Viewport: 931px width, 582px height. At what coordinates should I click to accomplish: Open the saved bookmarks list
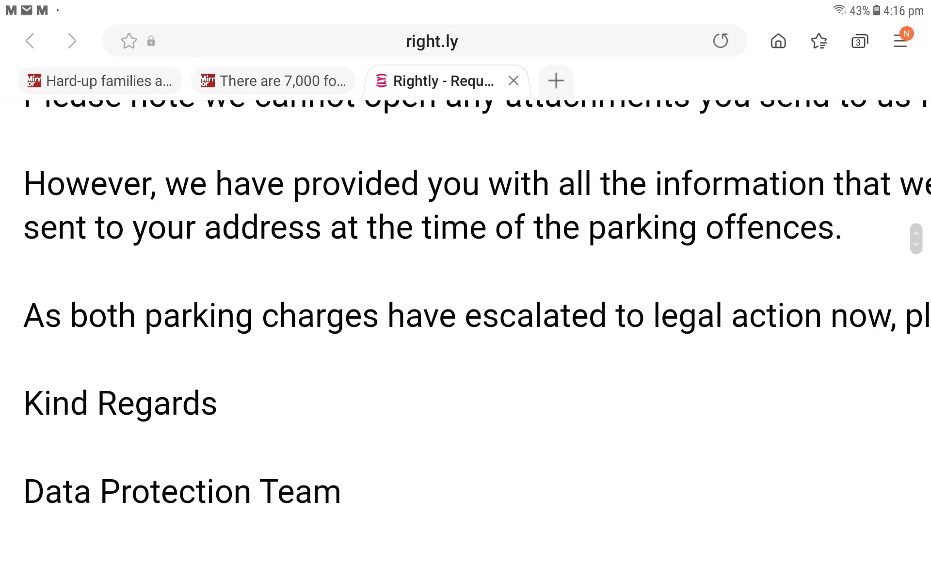819,41
